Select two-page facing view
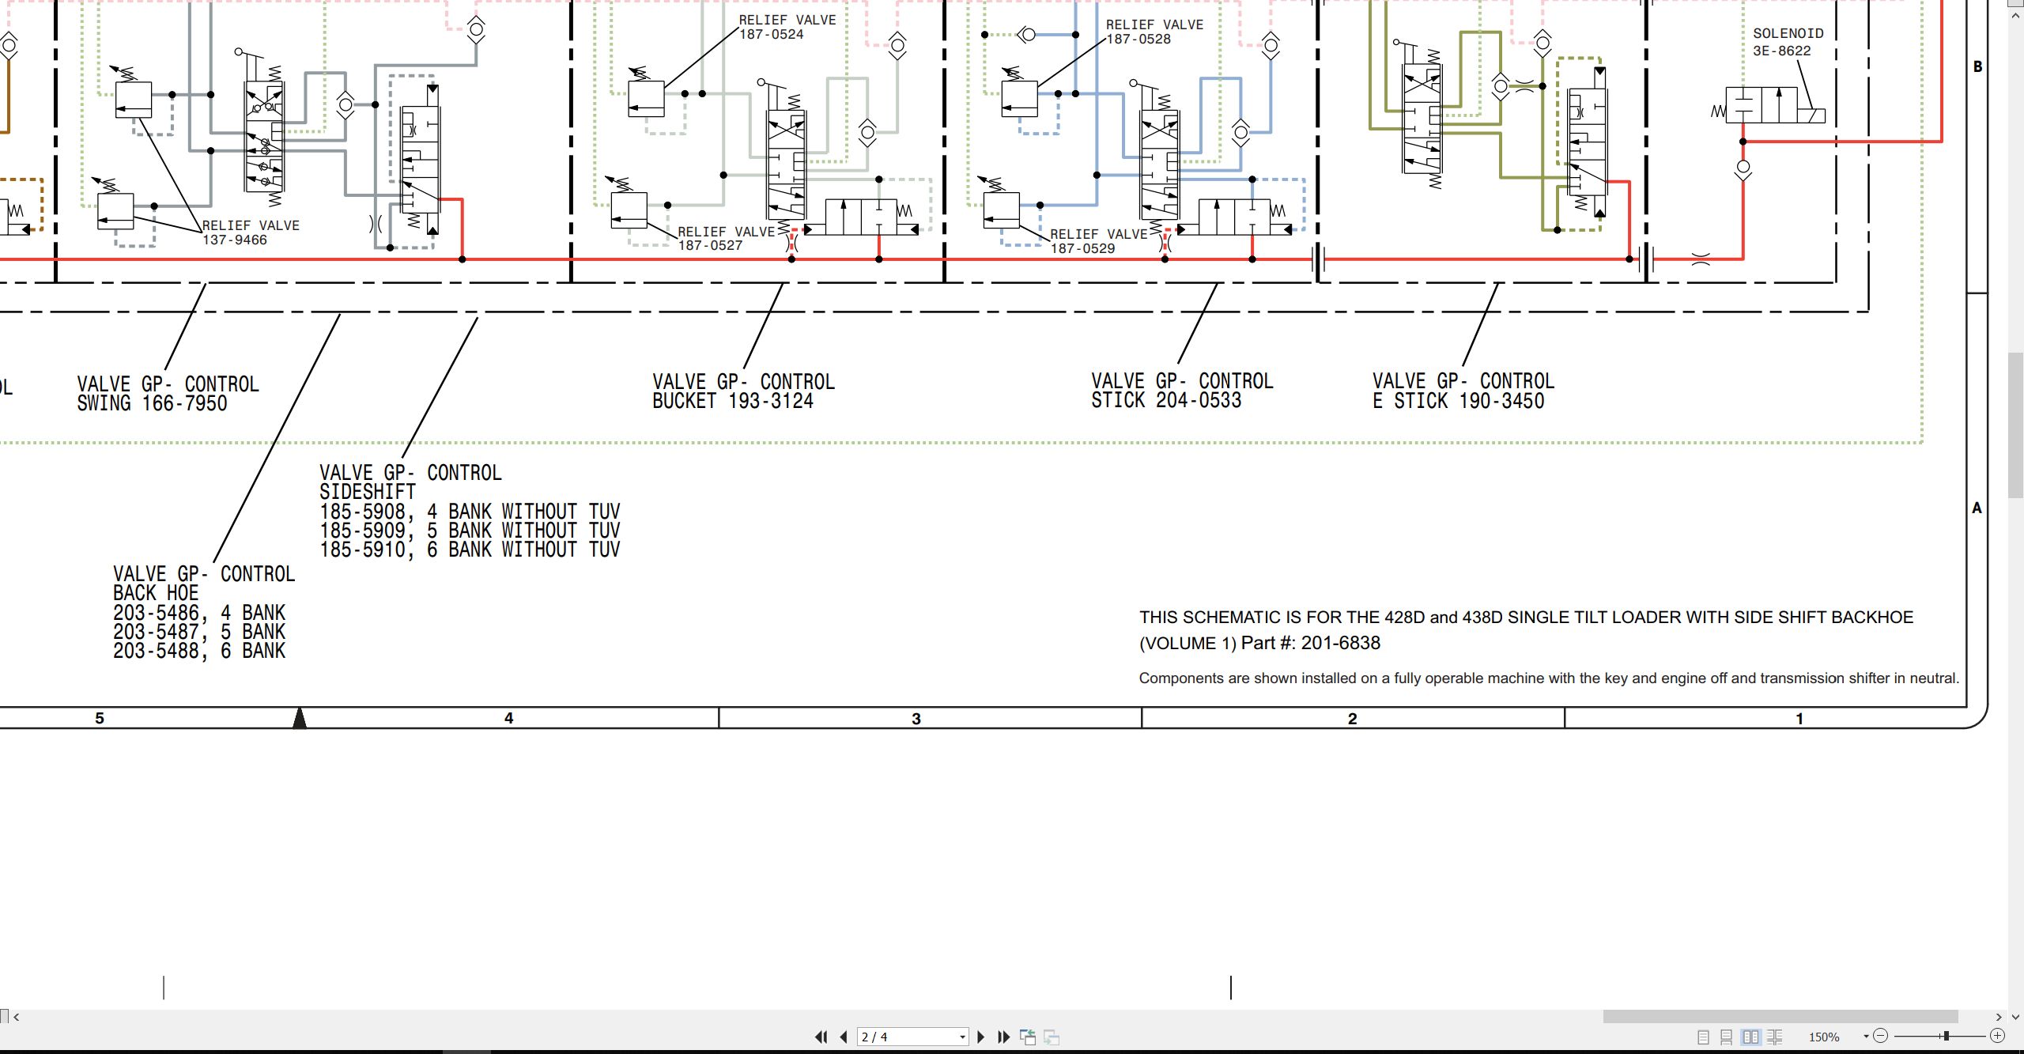The width and height of the screenshot is (2024, 1054). click(1751, 1037)
